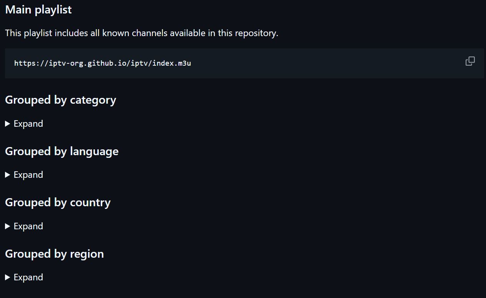Click the Expand label below Grouped by language
The image size is (486, 298).
(28, 175)
